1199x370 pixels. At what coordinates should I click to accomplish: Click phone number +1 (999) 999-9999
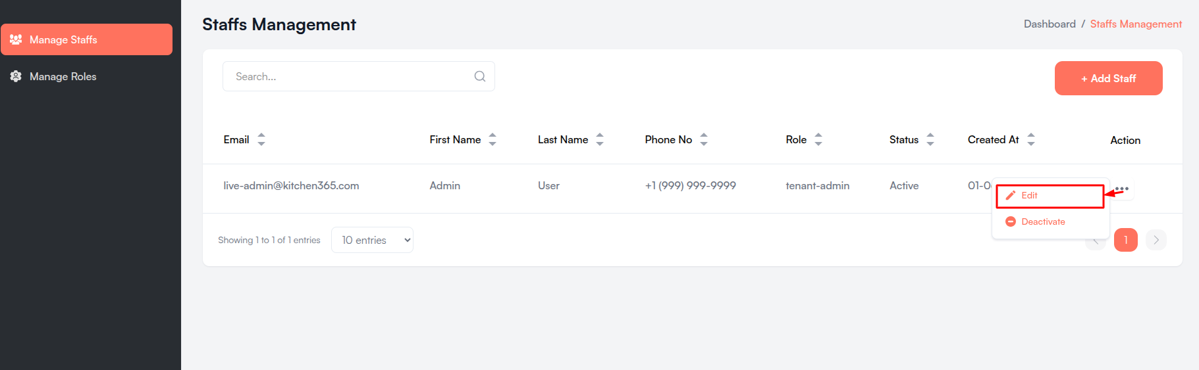coord(690,185)
